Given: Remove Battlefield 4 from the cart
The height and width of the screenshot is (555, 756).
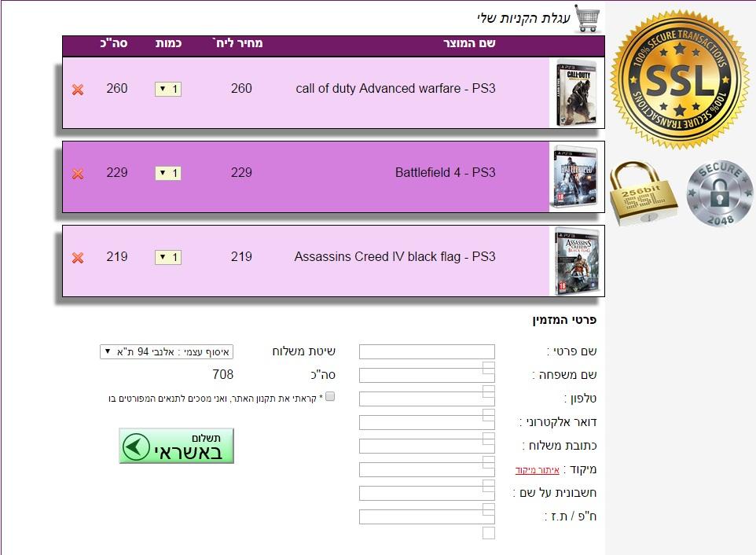Looking at the screenshot, I should click(x=78, y=174).
